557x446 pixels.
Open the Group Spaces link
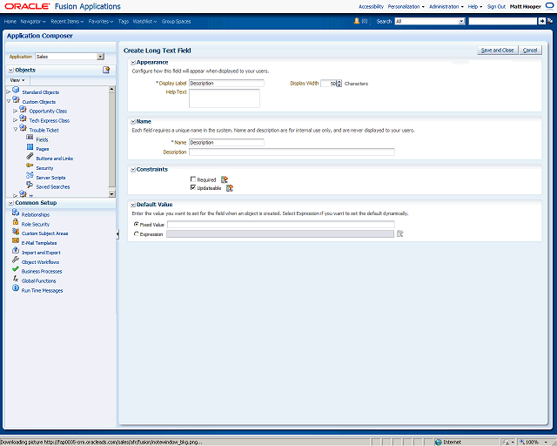[x=176, y=21]
